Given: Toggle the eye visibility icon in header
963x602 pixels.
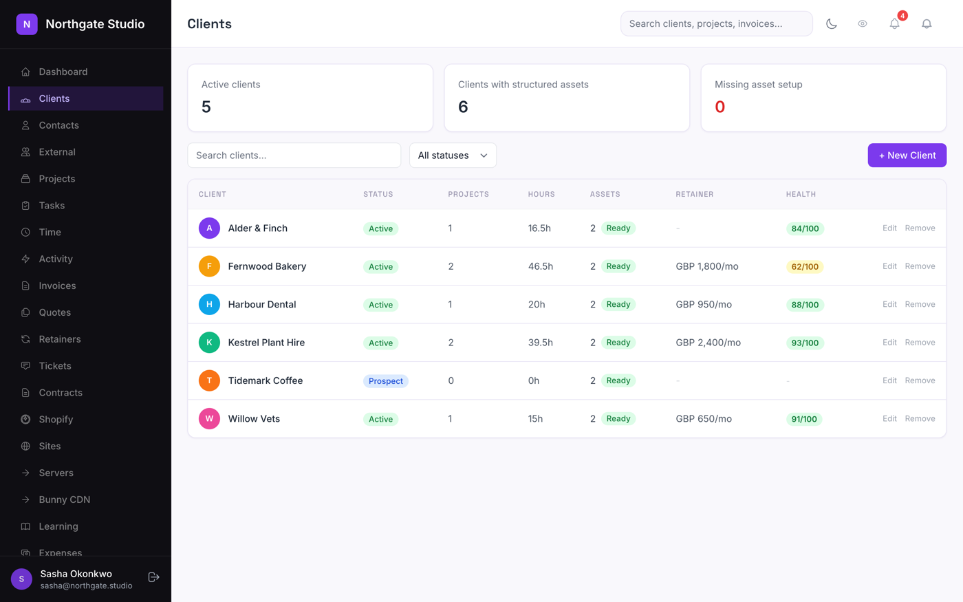Looking at the screenshot, I should [x=863, y=23].
